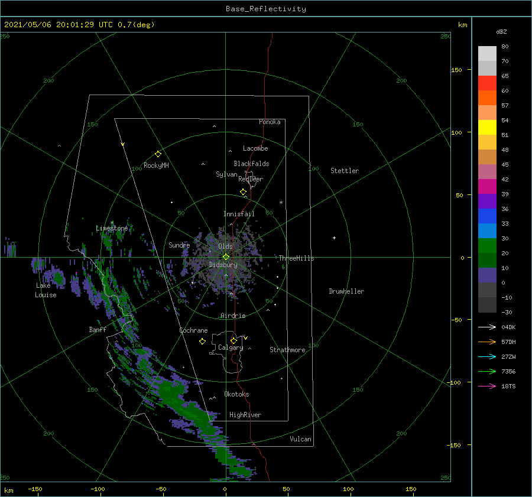This screenshot has height=497, width=532.
Task: Click the 80 value on dBZ scale
Action: point(505,46)
